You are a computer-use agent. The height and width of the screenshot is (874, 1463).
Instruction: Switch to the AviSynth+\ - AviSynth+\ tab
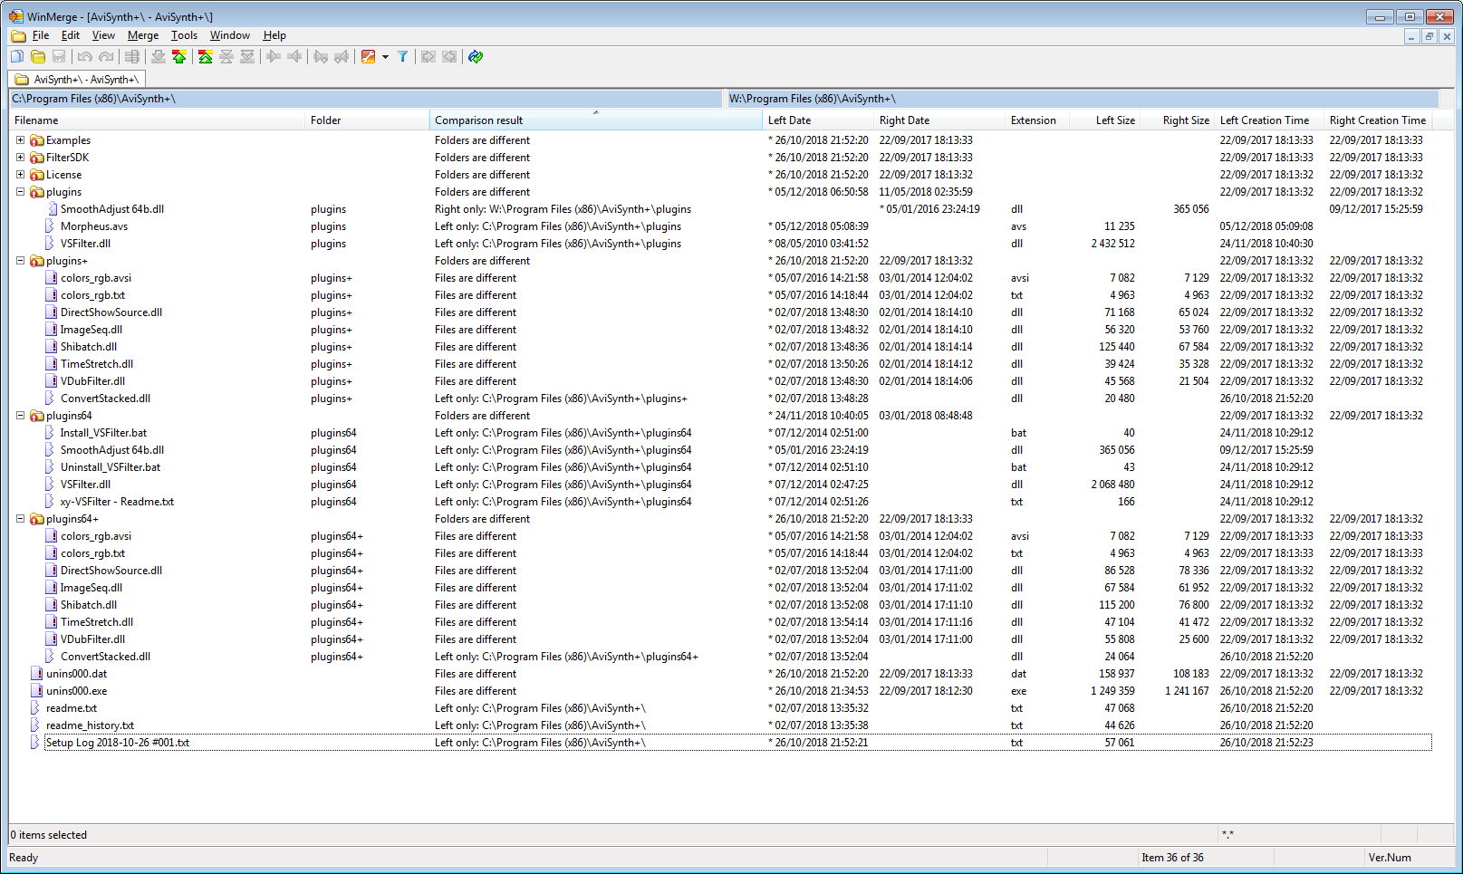(x=77, y=80)
